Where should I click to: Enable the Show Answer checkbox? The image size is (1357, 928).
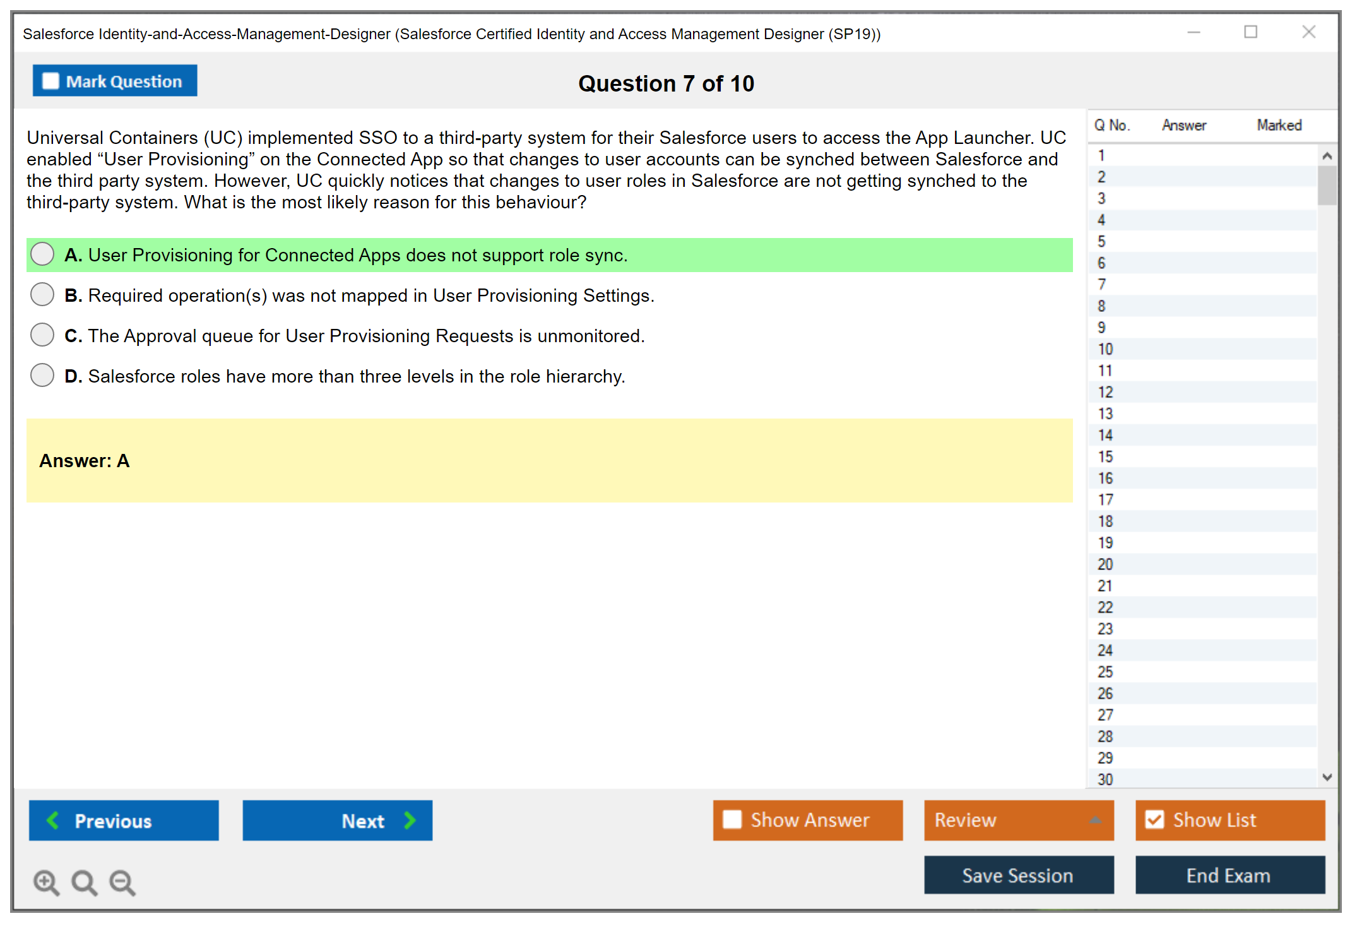(732, 819)
